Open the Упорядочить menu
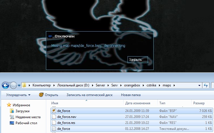The image size is (214, 133). 18,95
